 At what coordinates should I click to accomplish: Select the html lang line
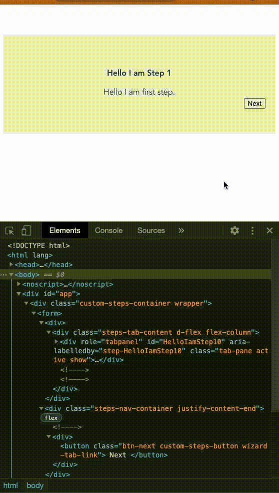click(30, 255)
